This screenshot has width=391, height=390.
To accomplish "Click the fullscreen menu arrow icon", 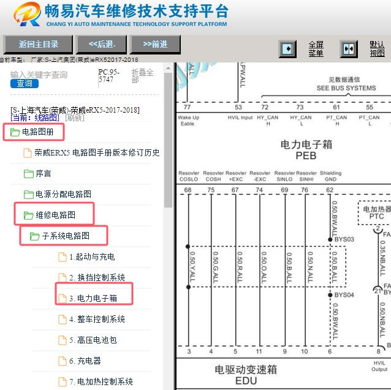I will 287,48.
